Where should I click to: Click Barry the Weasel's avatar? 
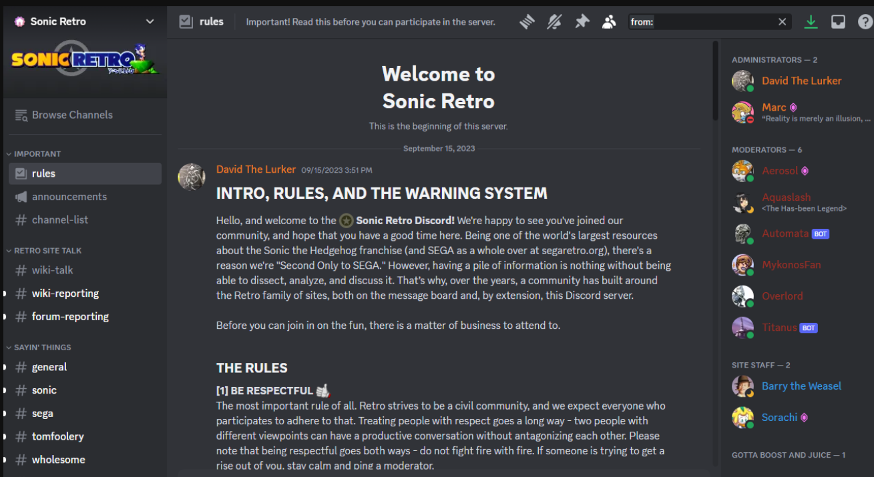pyautogui.click(x=742, y=386)
